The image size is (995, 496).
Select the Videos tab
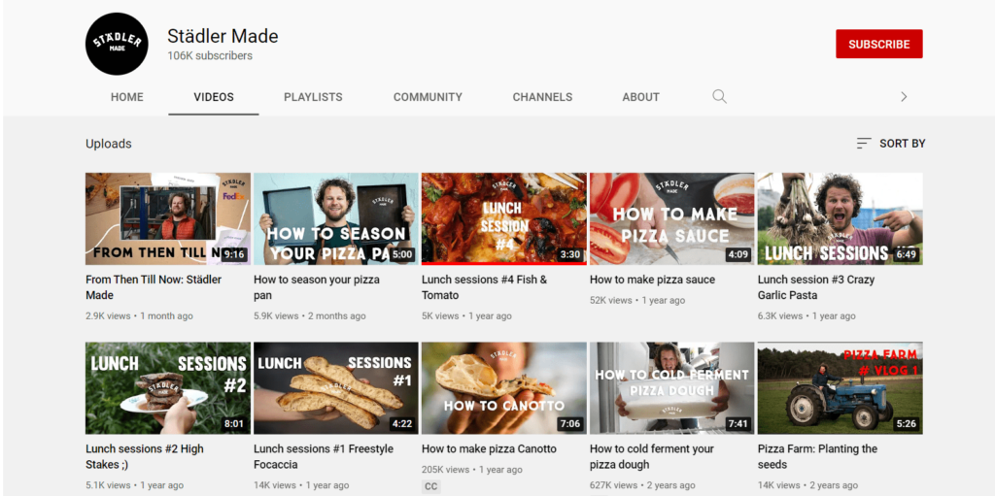coord(214,97)
